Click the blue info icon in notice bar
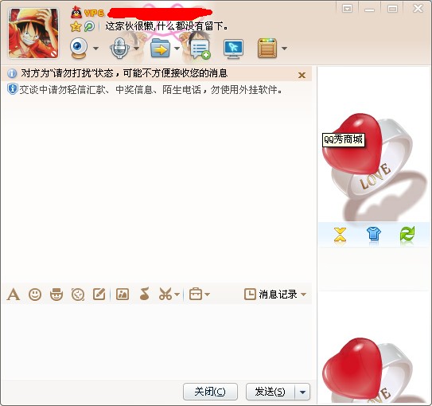The width and height of the screenshot is (432, 406). [12, 73]
